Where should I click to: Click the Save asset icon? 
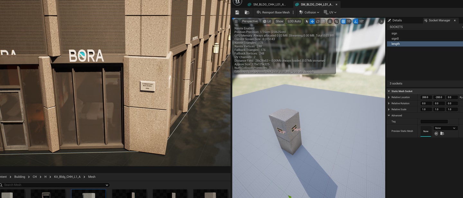(x=237, y=12)
